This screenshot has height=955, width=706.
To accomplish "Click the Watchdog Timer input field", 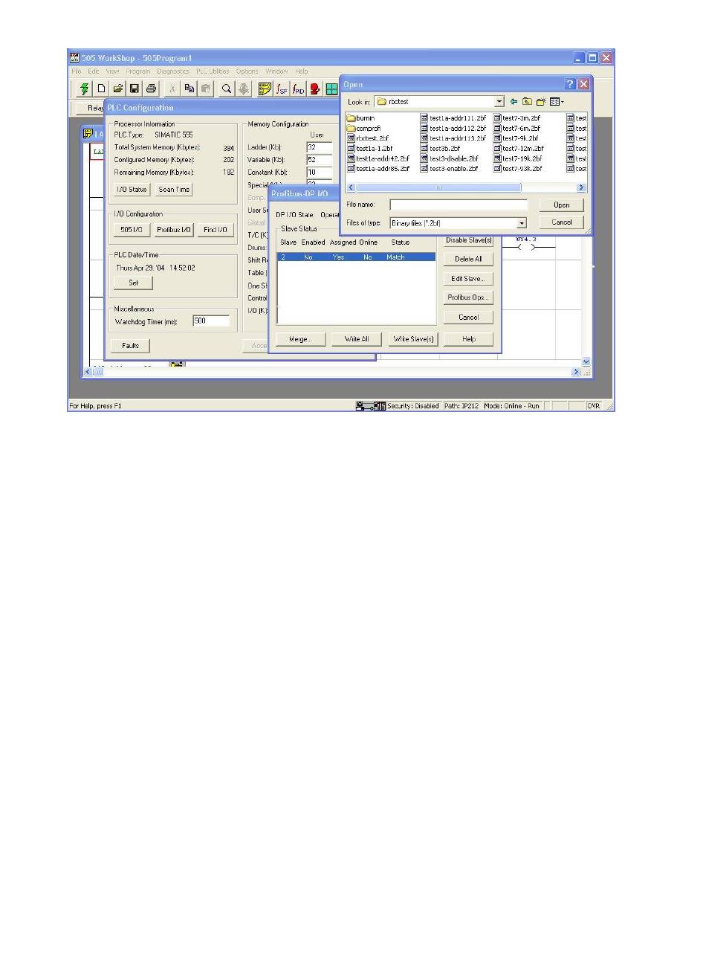I will point(210,321).
